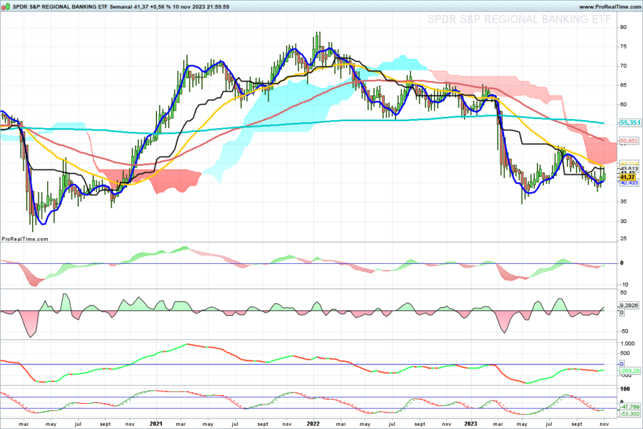
Task: Click the 70 tick on the price axis
Action: coord(624,65)
